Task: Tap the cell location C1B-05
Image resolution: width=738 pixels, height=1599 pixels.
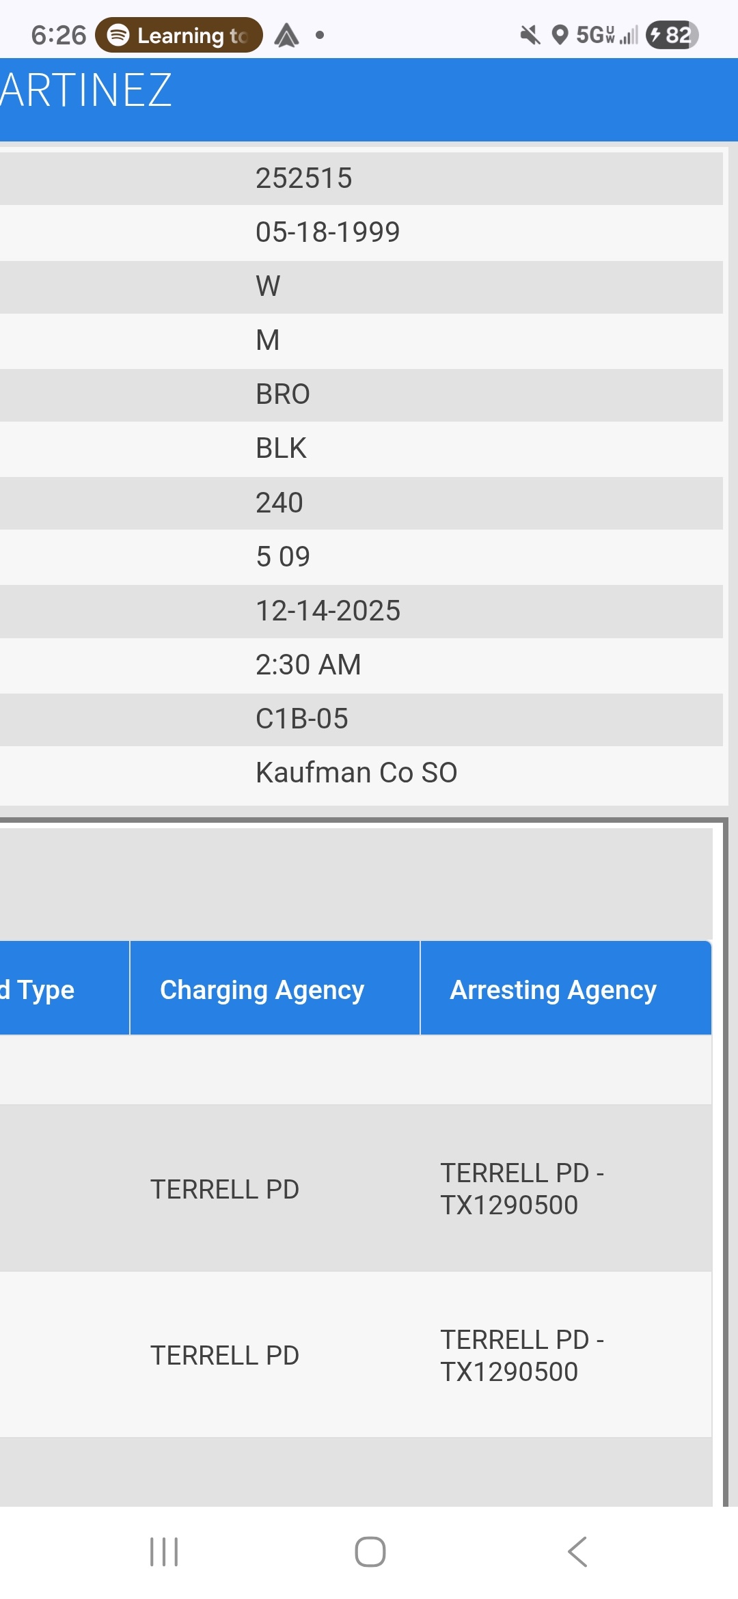Action: coord(302,719)
